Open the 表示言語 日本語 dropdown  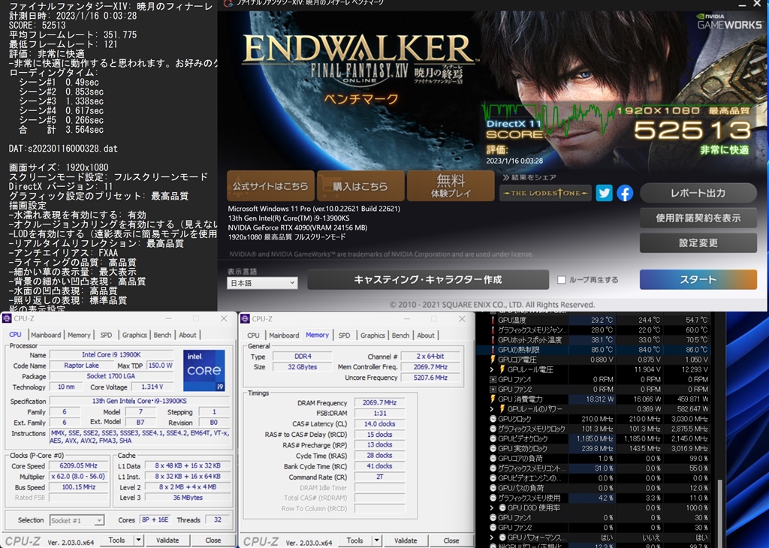click(x=262, y=283)
